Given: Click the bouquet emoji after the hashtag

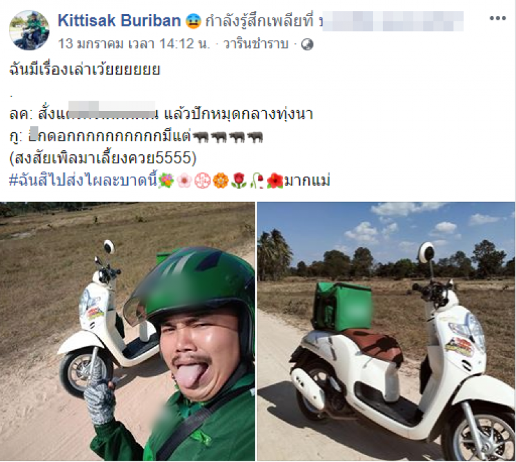Looking at the screenshot, I should (166, 181).
